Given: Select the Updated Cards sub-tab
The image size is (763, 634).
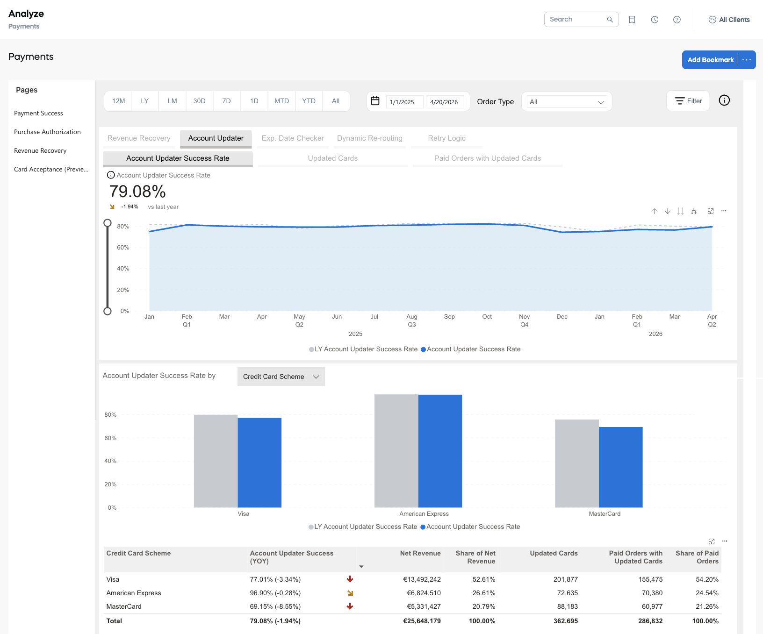Looking at the screenshot, I should 333,158.
